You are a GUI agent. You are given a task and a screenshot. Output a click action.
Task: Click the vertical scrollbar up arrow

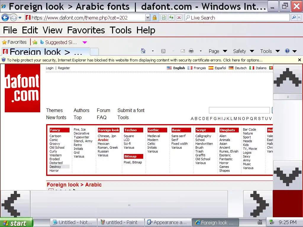pos(288,79)
